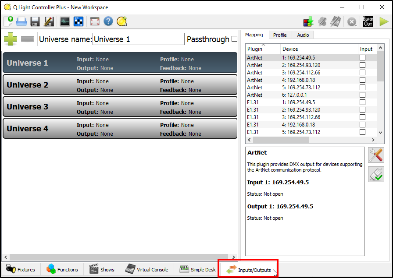Remove the universe with the grey minus icon
The height and width of the screenshot is (278, 393).
28,39
